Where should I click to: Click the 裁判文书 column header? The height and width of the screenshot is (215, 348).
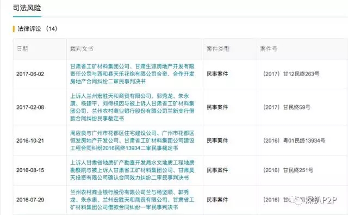click(x=82, y=48)
